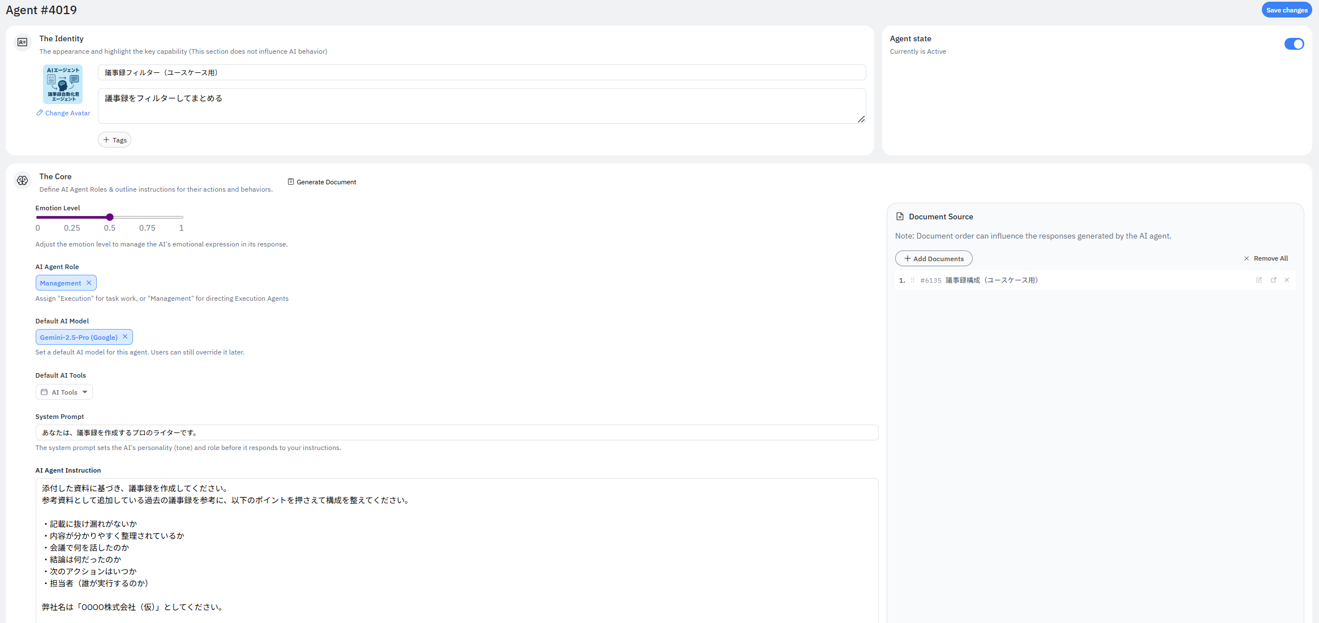Click the System Prompt input field

456,432
